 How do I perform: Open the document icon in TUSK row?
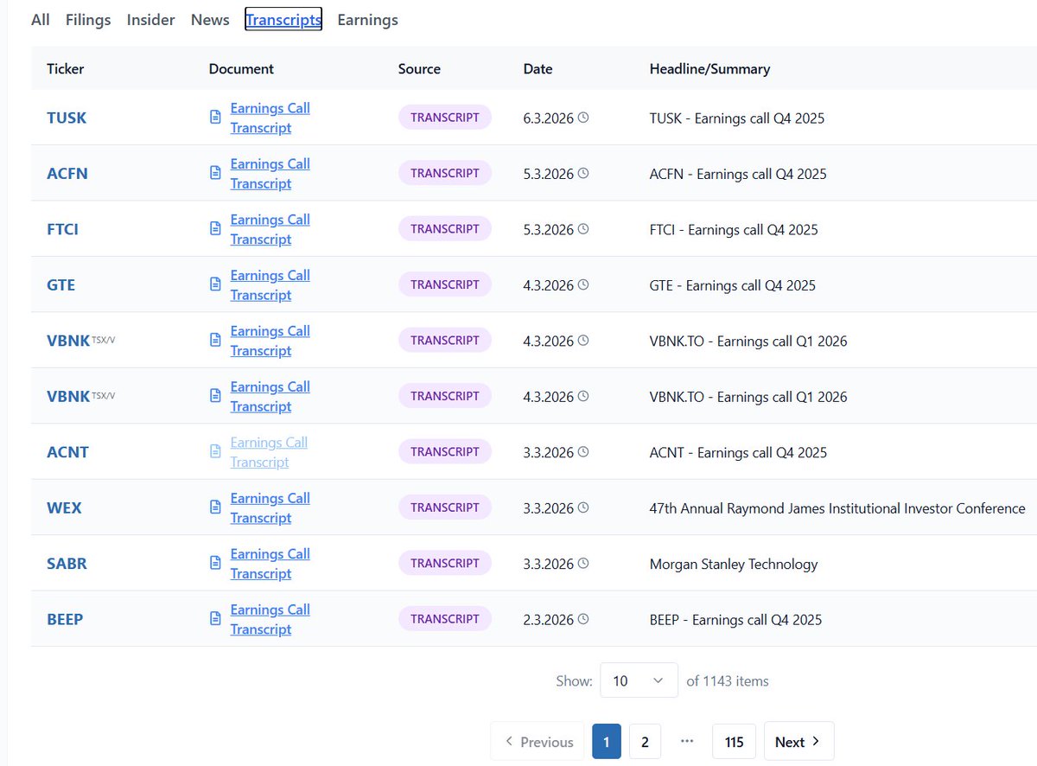[x=216, y=117]
